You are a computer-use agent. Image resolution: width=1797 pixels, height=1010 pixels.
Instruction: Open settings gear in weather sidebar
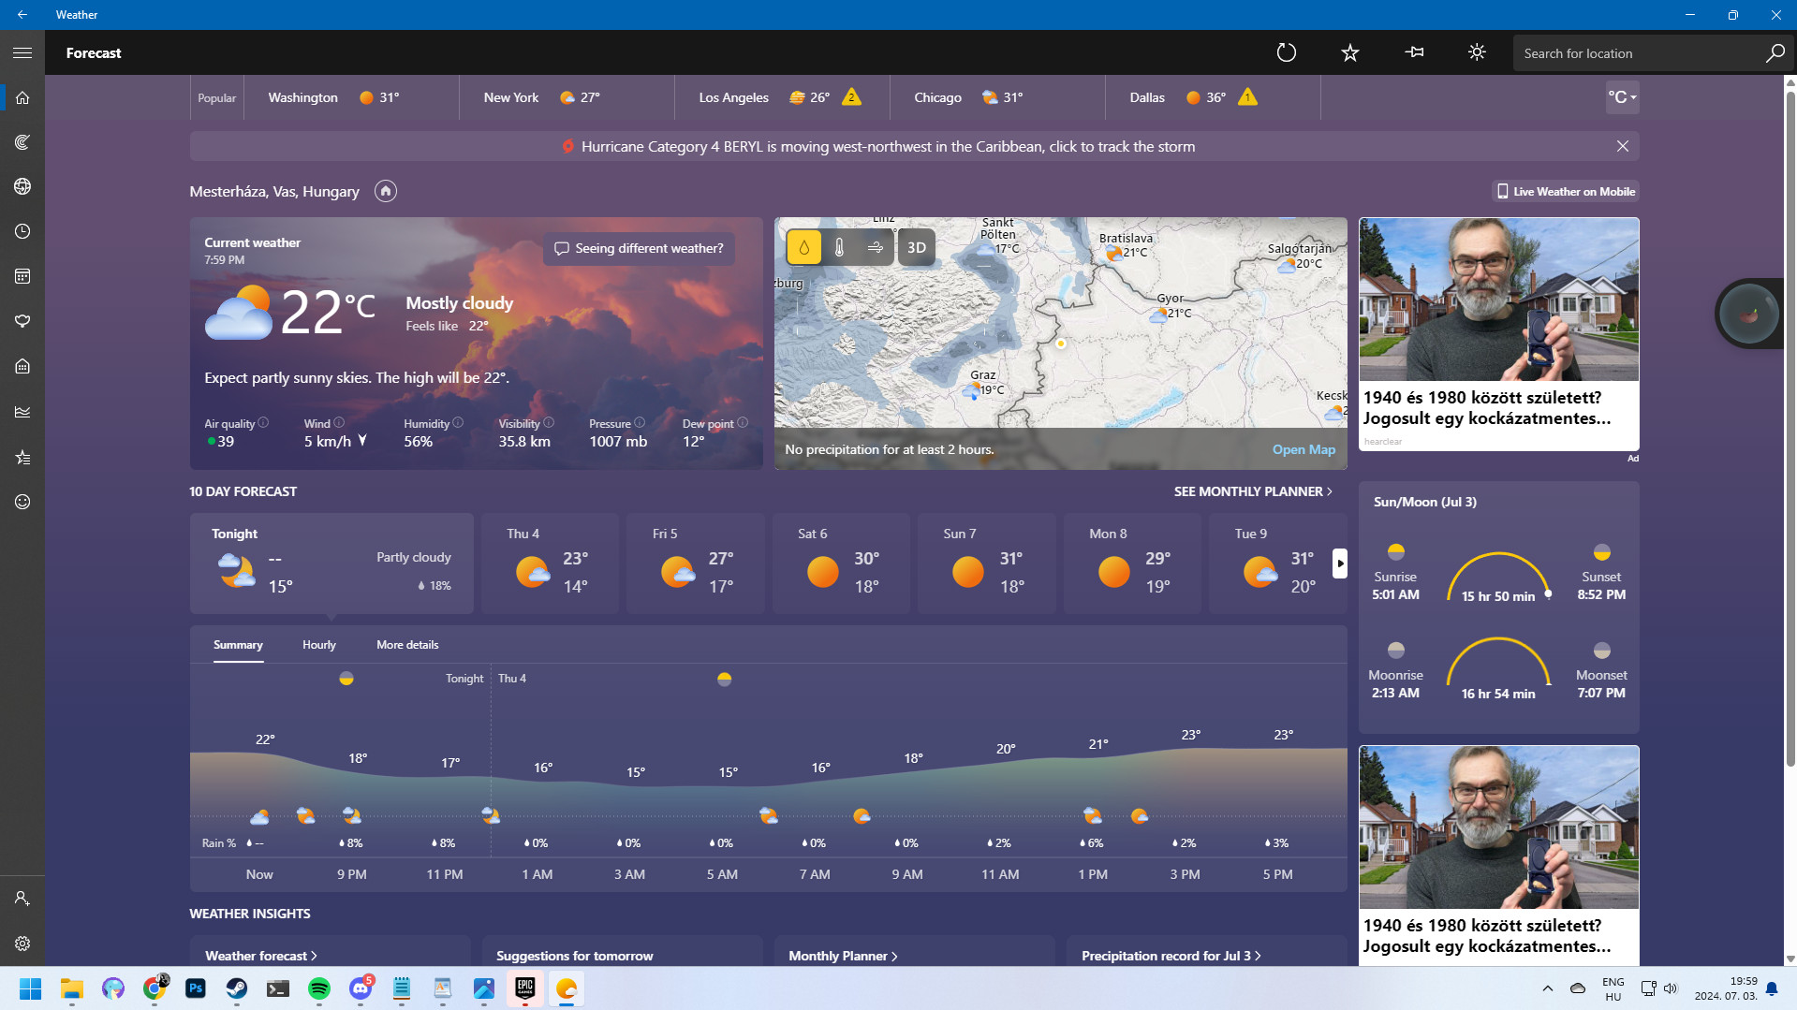22,944
